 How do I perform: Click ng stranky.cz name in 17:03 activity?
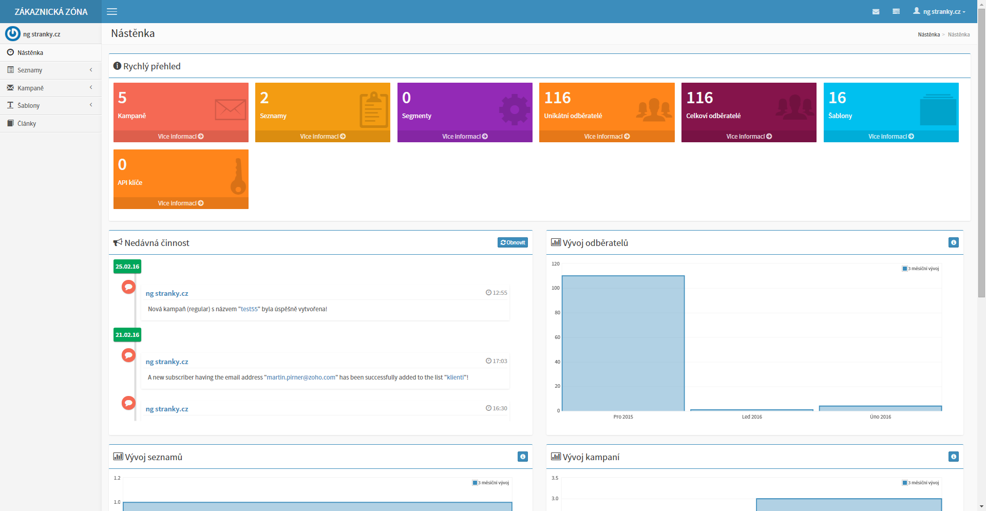[x=167, y=362]
